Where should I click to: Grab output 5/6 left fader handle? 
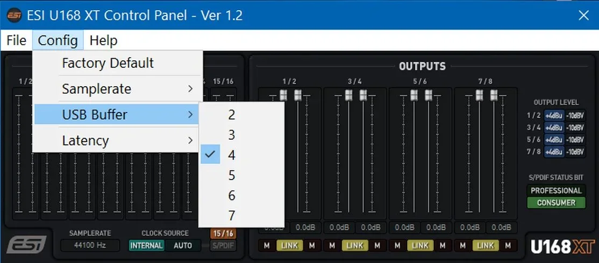(x=414, y=95)
